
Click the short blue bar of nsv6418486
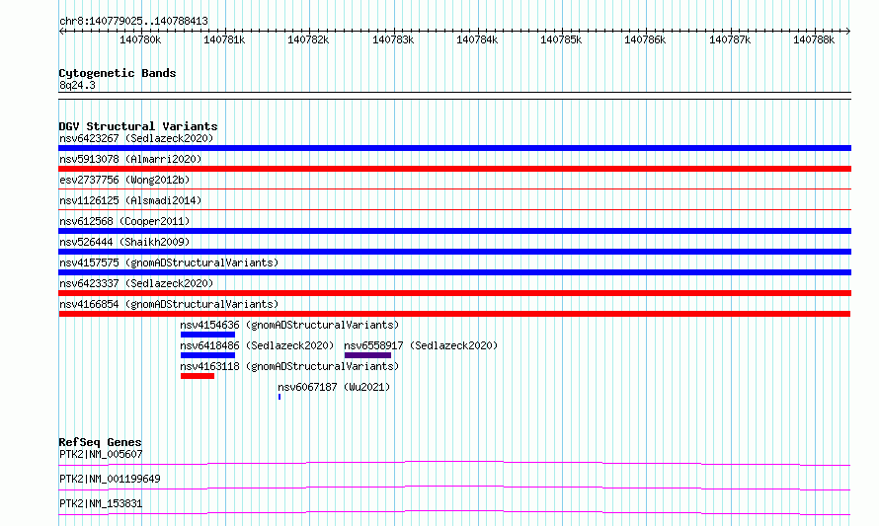pos(208,355)
